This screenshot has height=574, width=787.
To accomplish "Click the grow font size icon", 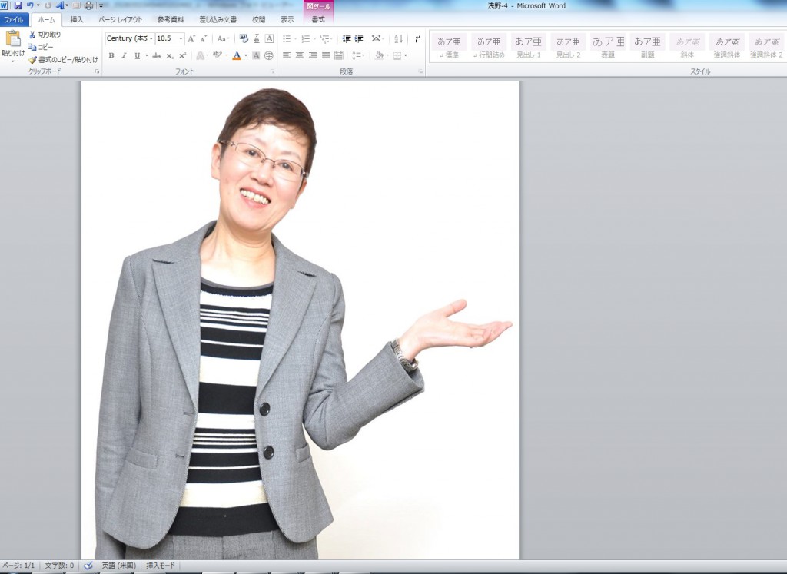I will (191, 38).
